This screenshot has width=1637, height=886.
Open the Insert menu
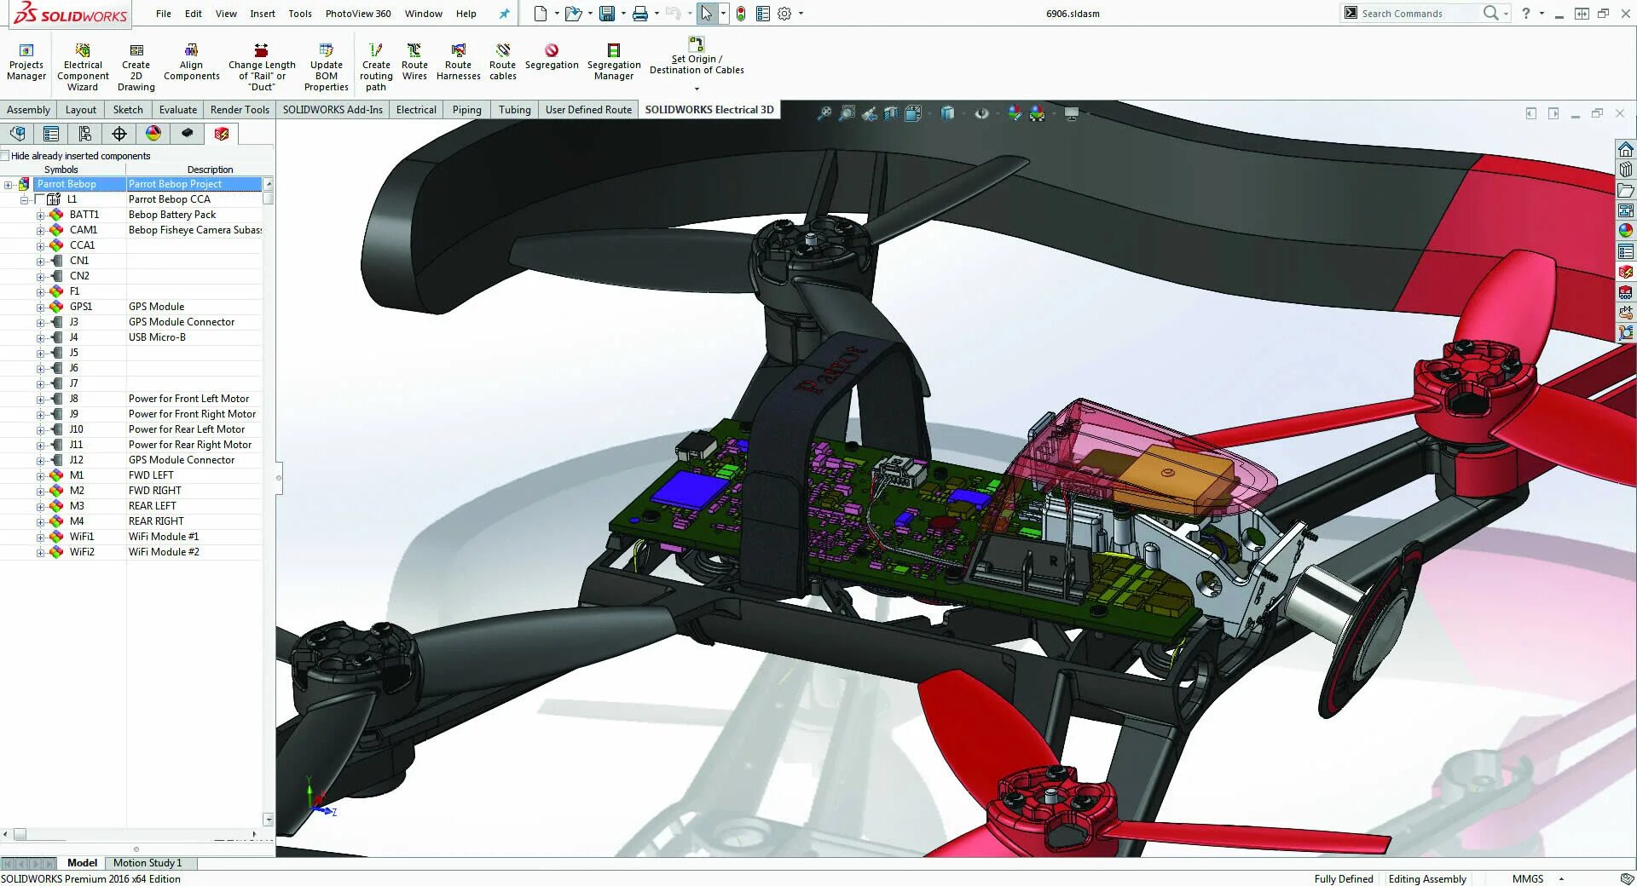[263, 14]
